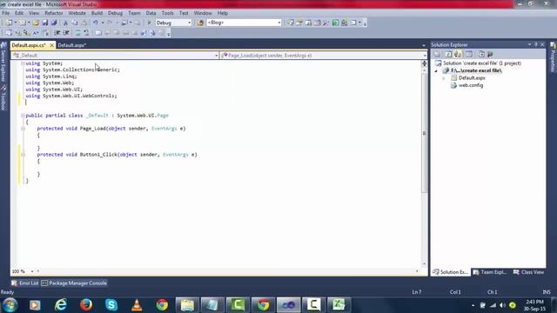Comment out the selected lines icon

(77, 33)
